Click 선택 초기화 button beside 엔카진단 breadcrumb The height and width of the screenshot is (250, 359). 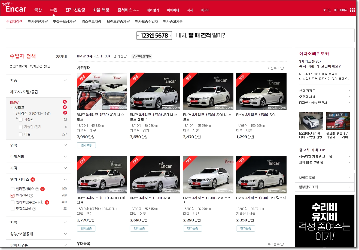(x=142, y=57)
